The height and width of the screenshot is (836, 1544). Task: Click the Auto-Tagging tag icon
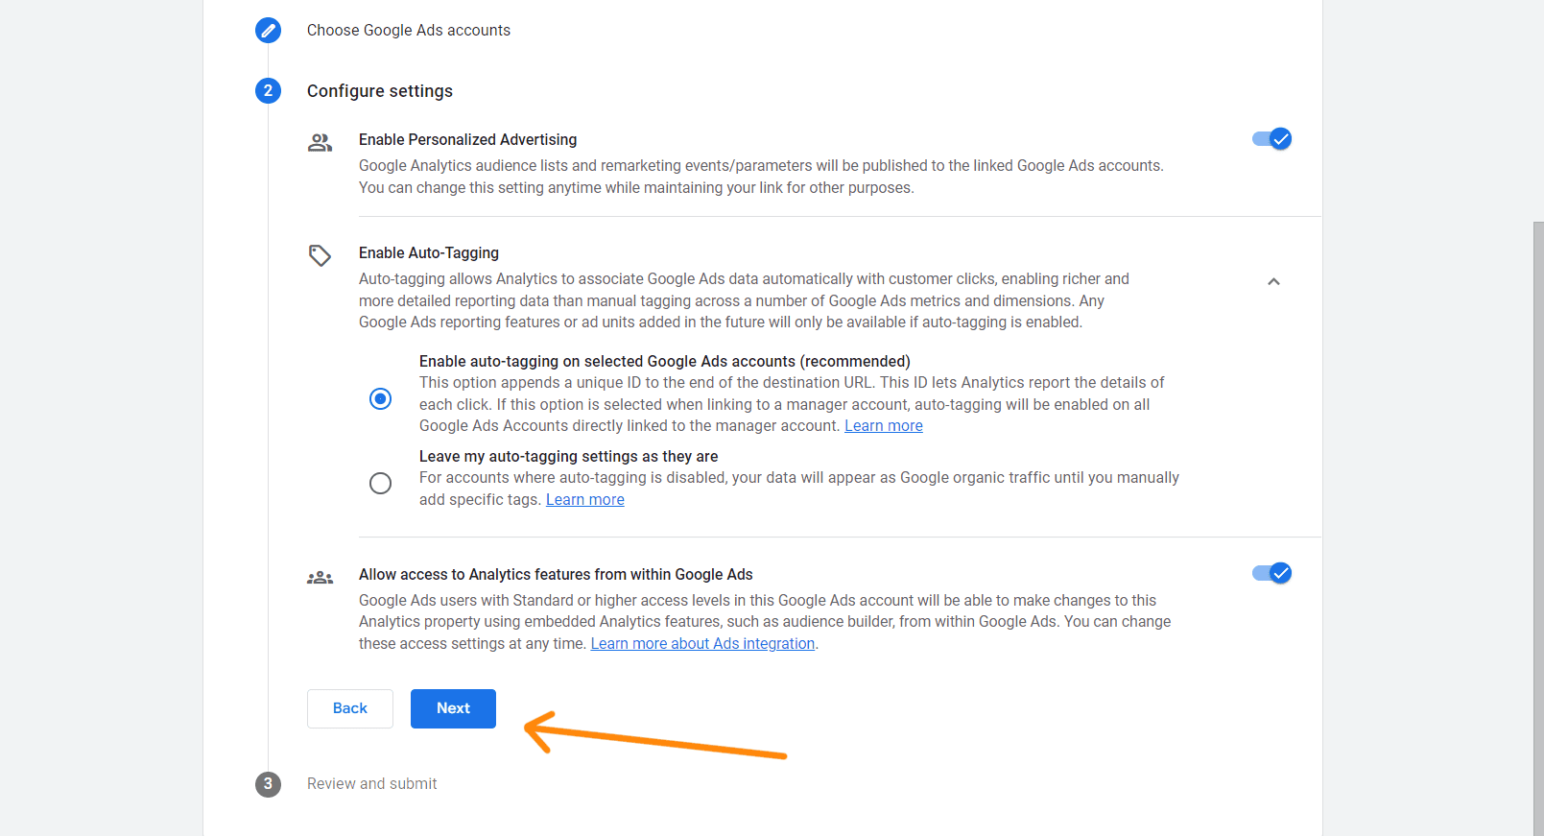(320, 255)
